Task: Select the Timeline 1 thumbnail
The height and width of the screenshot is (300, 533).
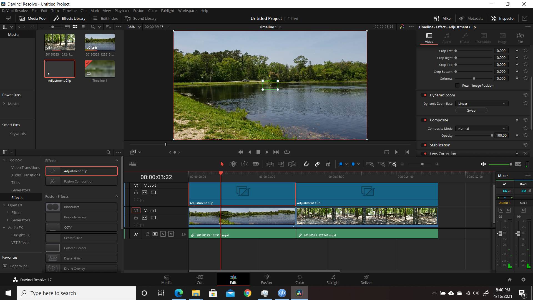Action: 100,69
